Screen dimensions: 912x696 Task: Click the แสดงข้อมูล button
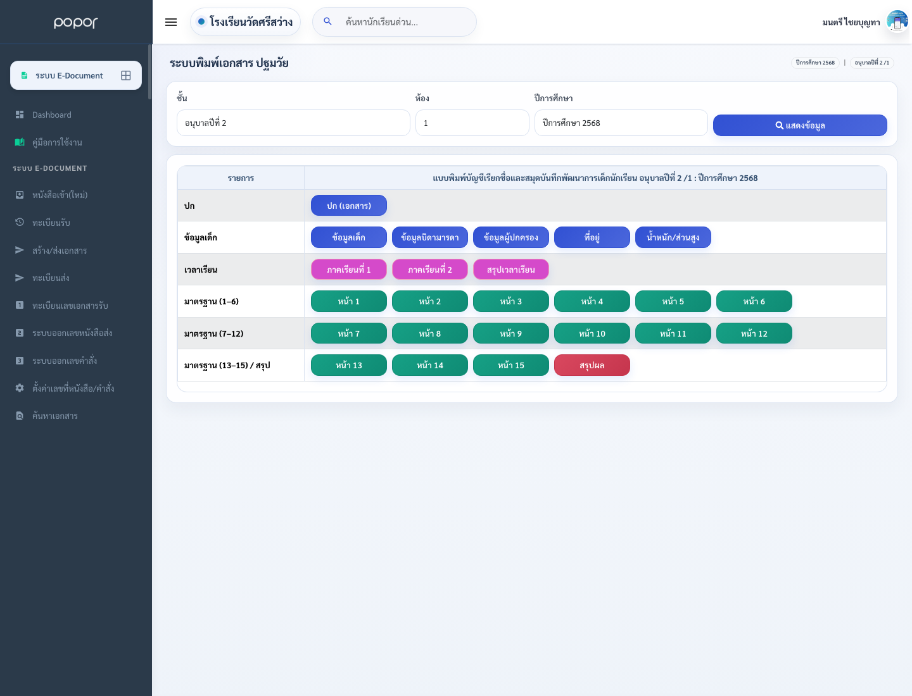(x=800, y=125)
